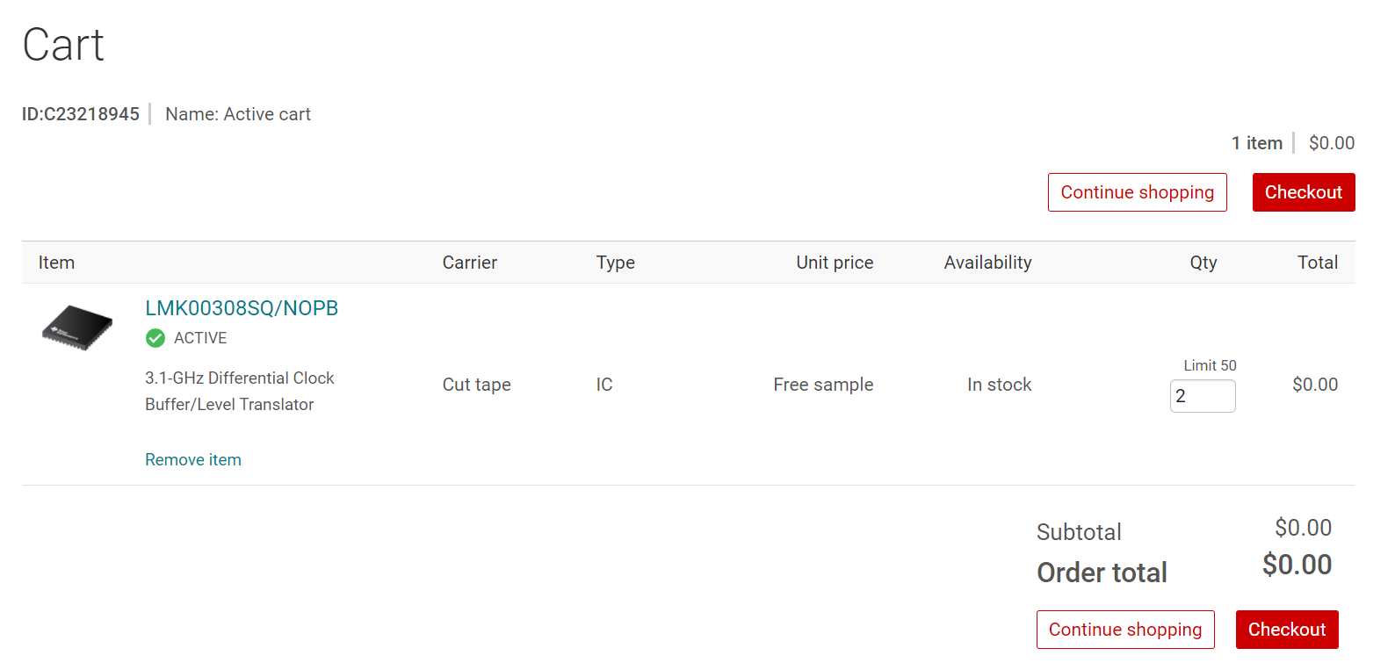Click the Order total amount
The width and height of the screenshot is (1395, 670).
(x=1297, y=565)
